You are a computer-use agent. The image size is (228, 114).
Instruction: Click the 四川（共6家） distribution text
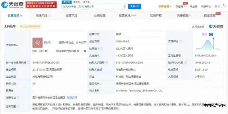40,51
